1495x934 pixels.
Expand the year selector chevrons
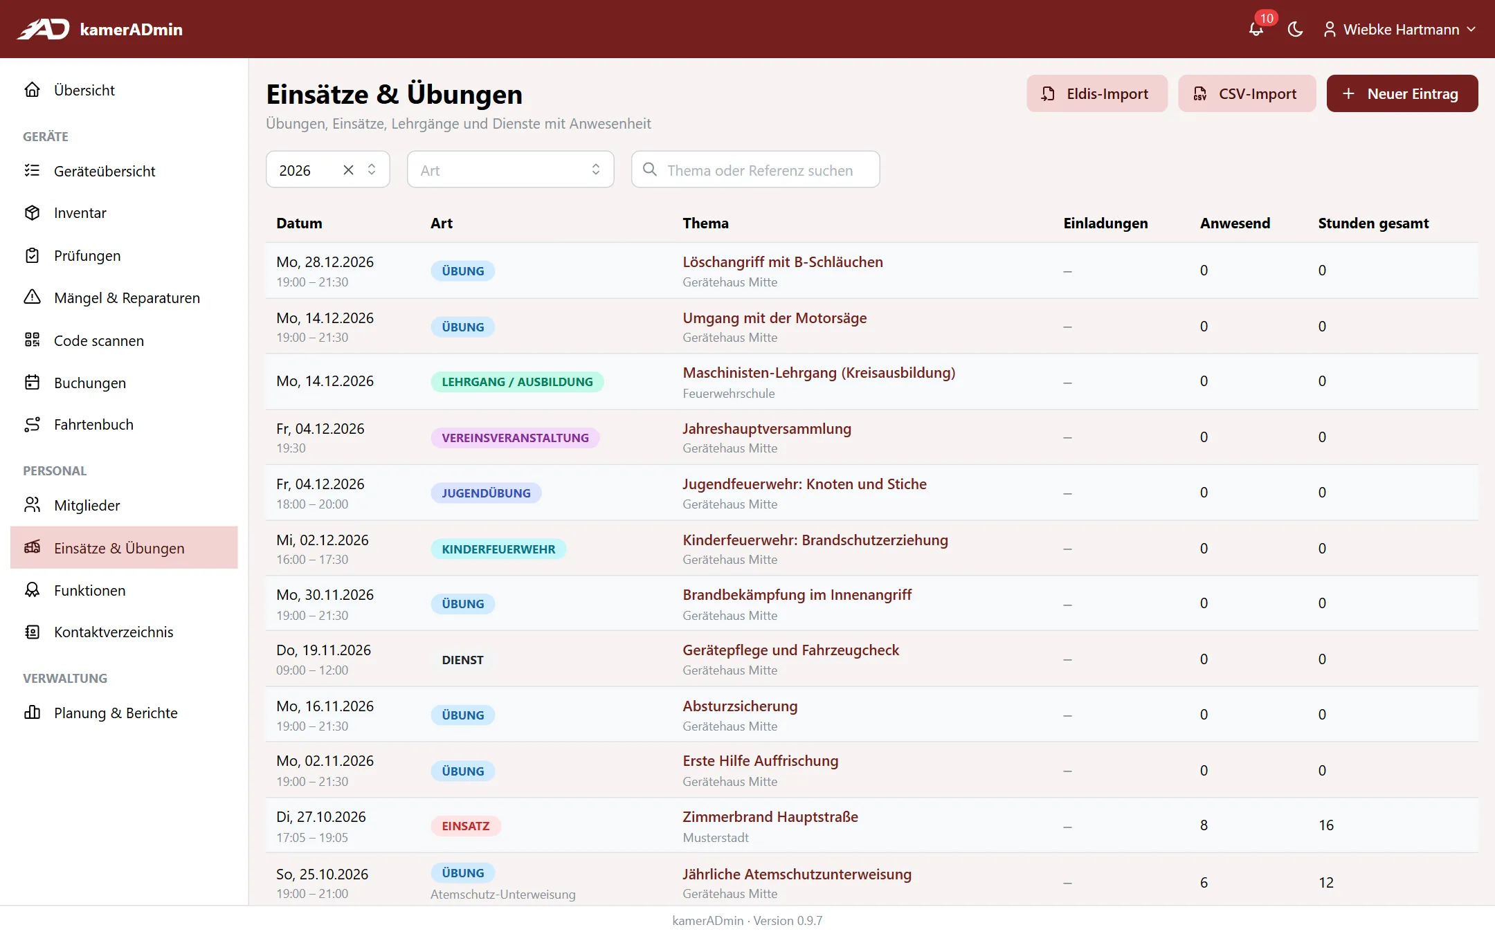[372, 170]
